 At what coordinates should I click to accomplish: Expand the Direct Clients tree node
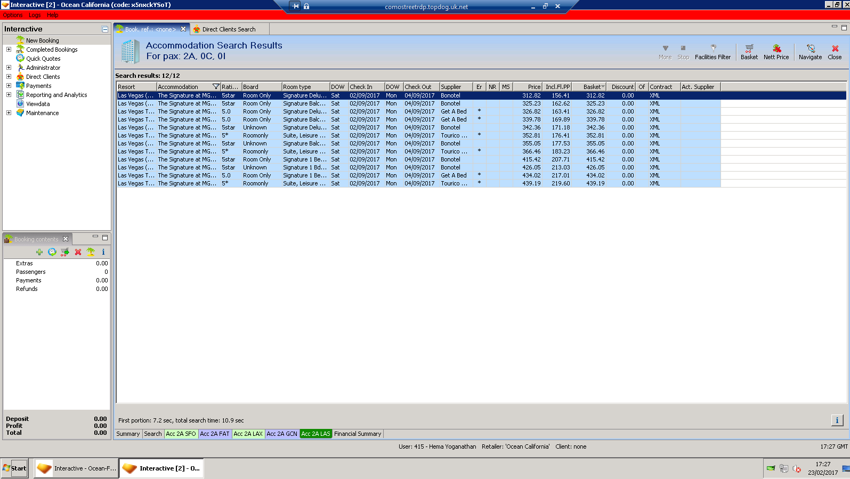9,77
